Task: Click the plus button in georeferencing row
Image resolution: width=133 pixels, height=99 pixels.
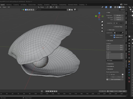Action: 122,77
